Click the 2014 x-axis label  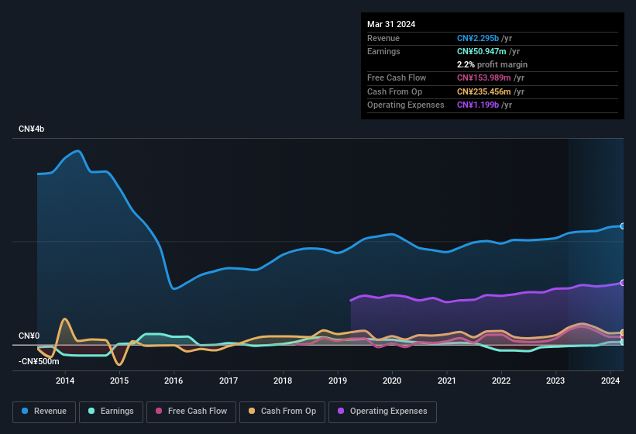tap(65, 381)
